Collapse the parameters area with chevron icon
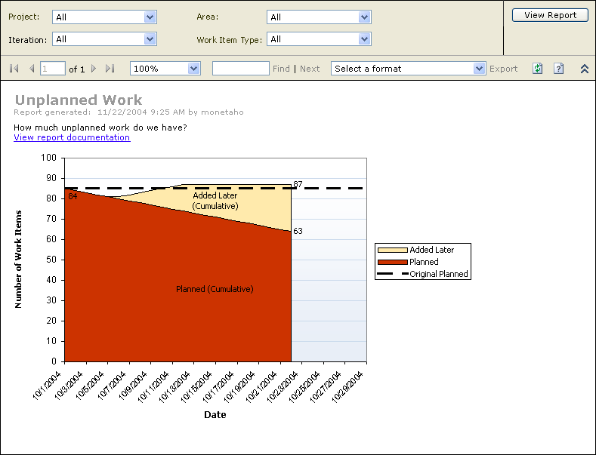 pyautogui.click(x=584, y=69)
